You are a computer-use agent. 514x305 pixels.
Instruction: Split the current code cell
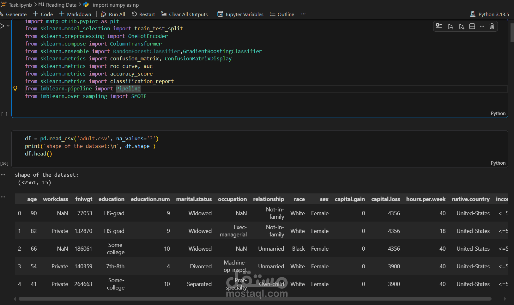coord(472,26)
